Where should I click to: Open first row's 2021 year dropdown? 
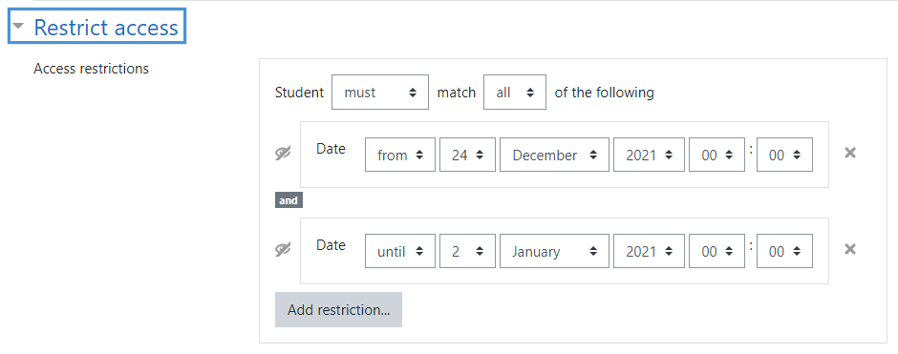649,155
